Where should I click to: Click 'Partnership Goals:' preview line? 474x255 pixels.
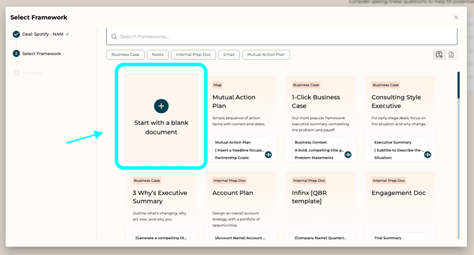(x=232, y=158)
